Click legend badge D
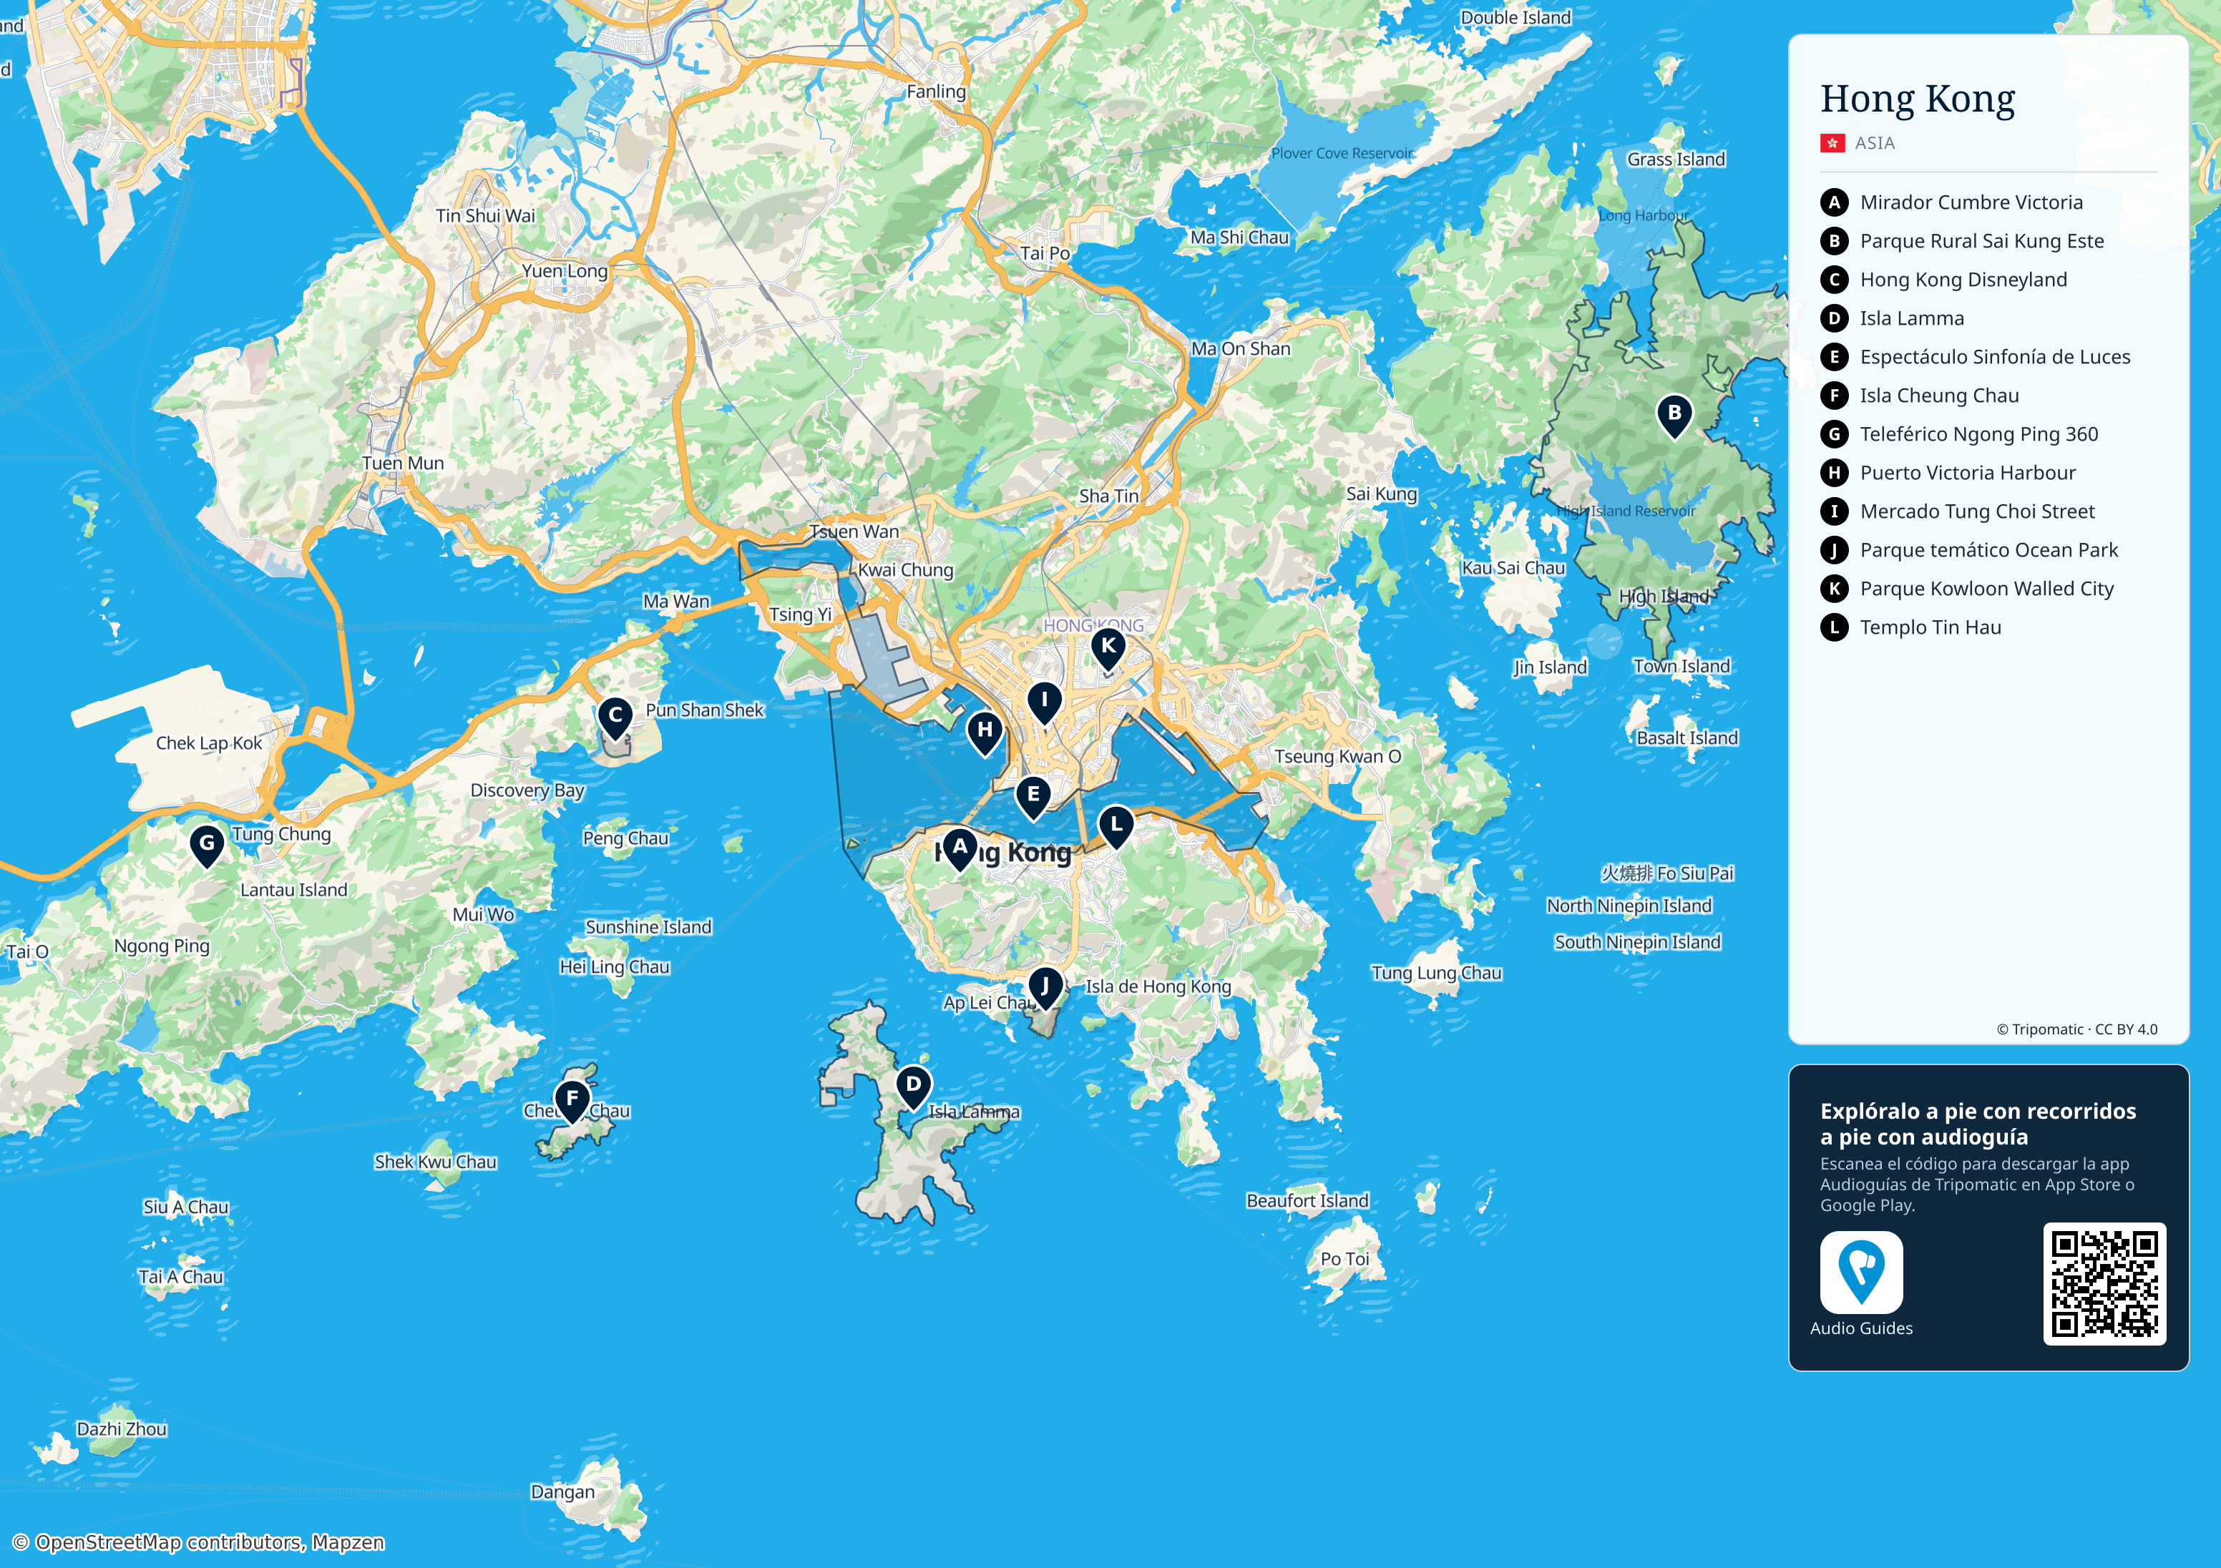The width and height of the screenshot is (2221, 1568). coord(1834,318)
